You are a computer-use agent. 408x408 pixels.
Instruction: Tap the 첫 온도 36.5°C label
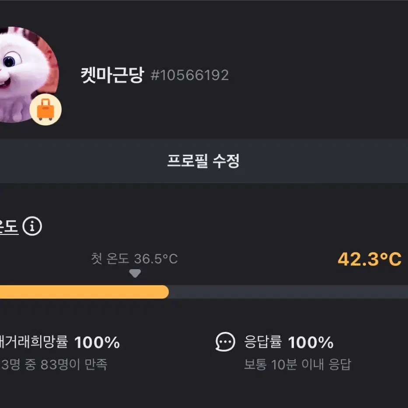tap(134, 258)
